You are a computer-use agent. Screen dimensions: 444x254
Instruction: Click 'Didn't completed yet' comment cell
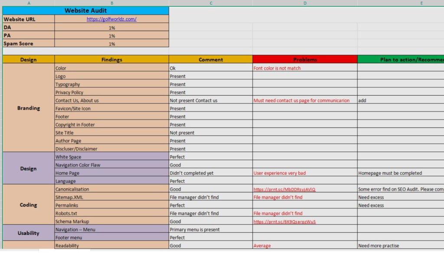211,173
